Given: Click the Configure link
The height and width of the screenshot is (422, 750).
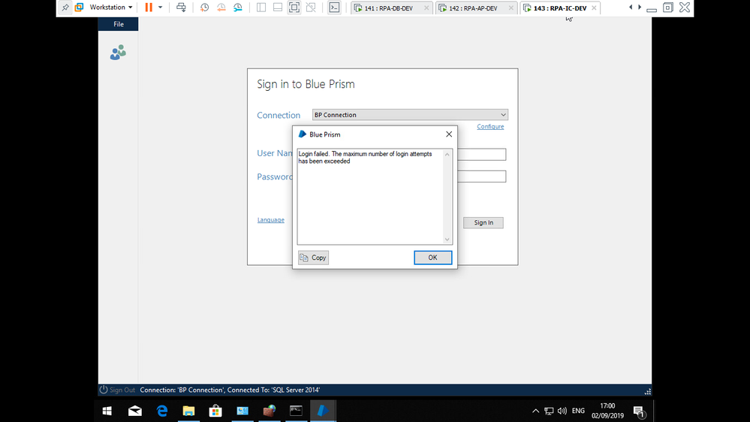Looking at the screenshot, I should click(490, 126).
